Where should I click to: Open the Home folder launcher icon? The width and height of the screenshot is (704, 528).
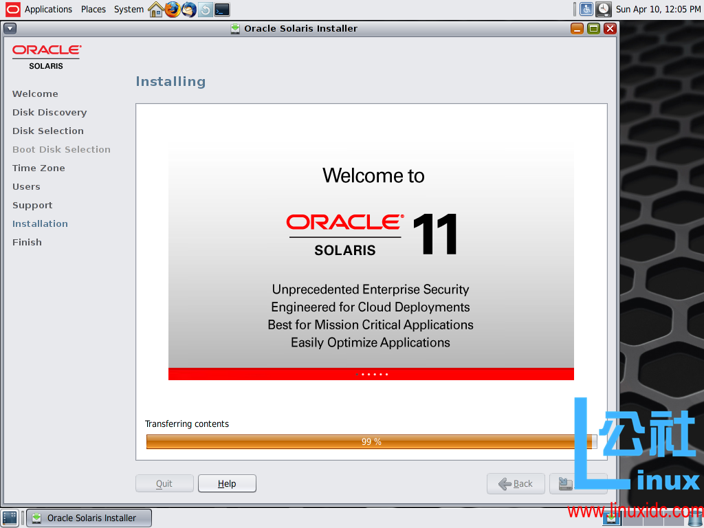[x=155, y=10]
